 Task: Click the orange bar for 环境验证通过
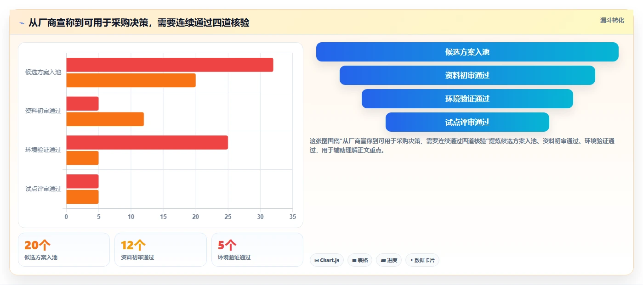(82, 158)
